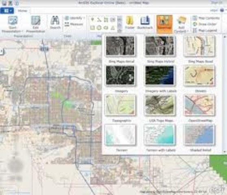
Task: Expand the drawing shapes gallery arrow
Action: (x=120, y=30)
